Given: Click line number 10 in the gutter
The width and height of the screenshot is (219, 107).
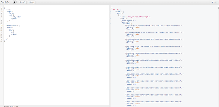Looking at the screenshot, I should pyautogui.click(x=1, y=24).
